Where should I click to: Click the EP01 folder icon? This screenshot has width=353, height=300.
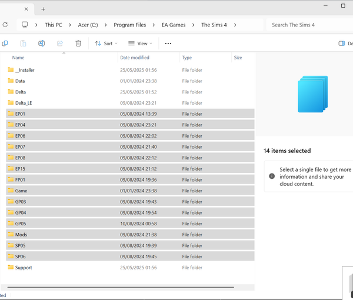click(x=11, y=114)
